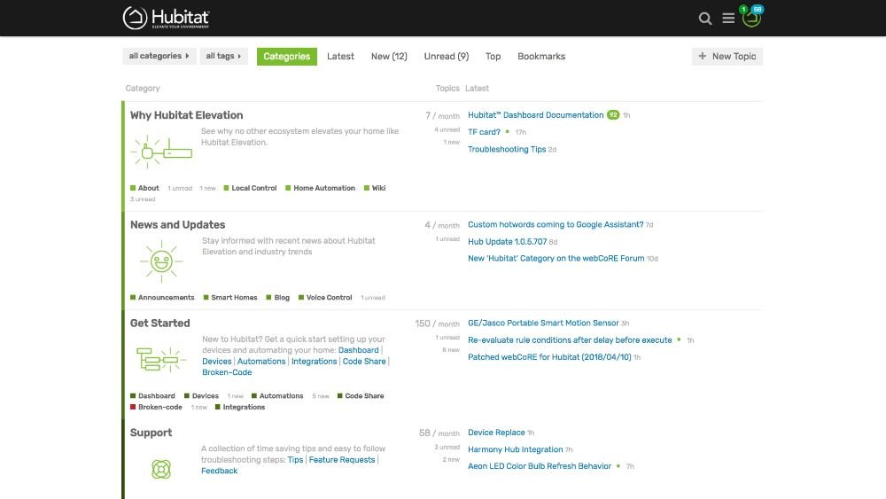Open the search magnifier icon
This screenshot has width=886, height=499.
point(705,19)
